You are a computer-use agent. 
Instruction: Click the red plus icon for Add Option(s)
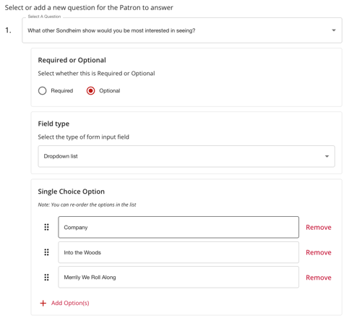[x=43, y=303]
